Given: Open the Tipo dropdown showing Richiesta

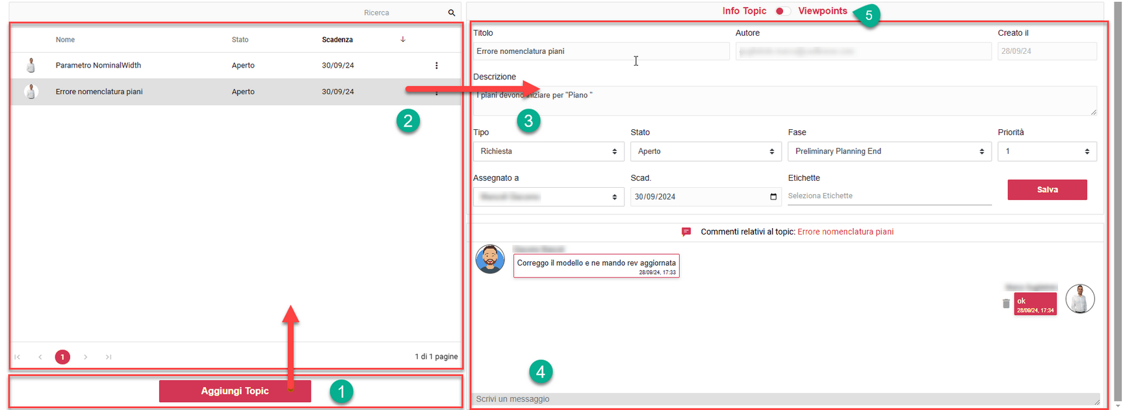Looking at the screenshot, I should (x=548, y=151).
